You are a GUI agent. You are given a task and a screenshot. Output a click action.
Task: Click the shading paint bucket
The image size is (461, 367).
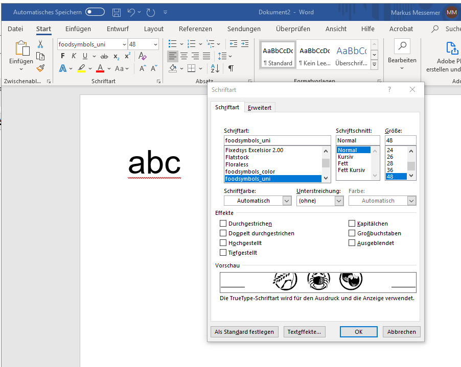coord(173,68)
